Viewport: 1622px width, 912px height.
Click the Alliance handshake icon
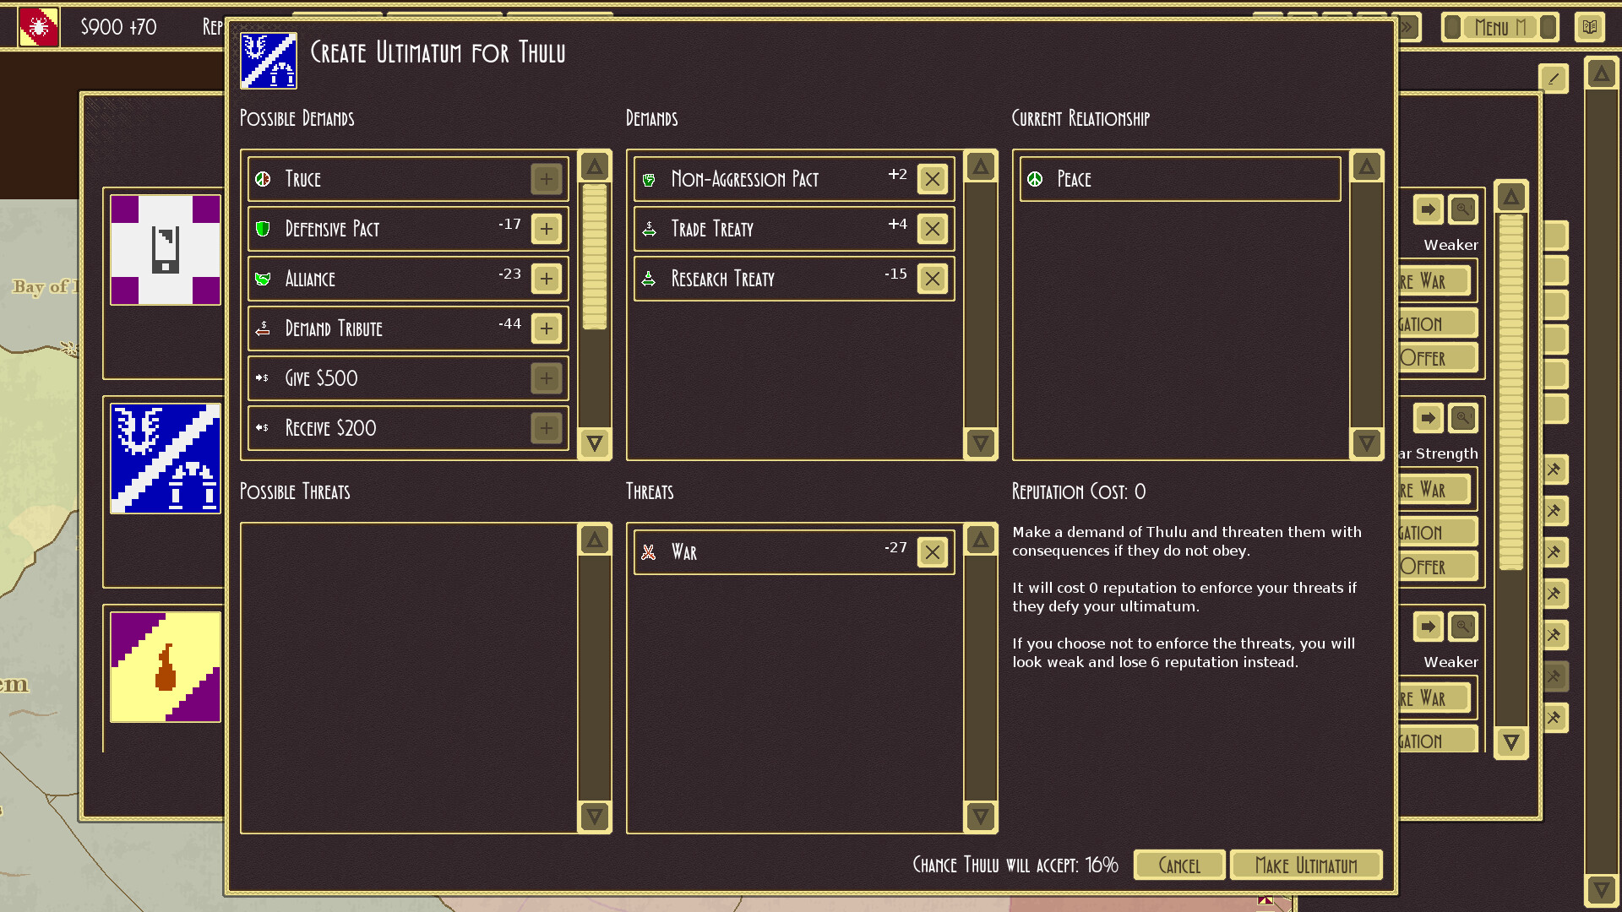tap(263, 279)
